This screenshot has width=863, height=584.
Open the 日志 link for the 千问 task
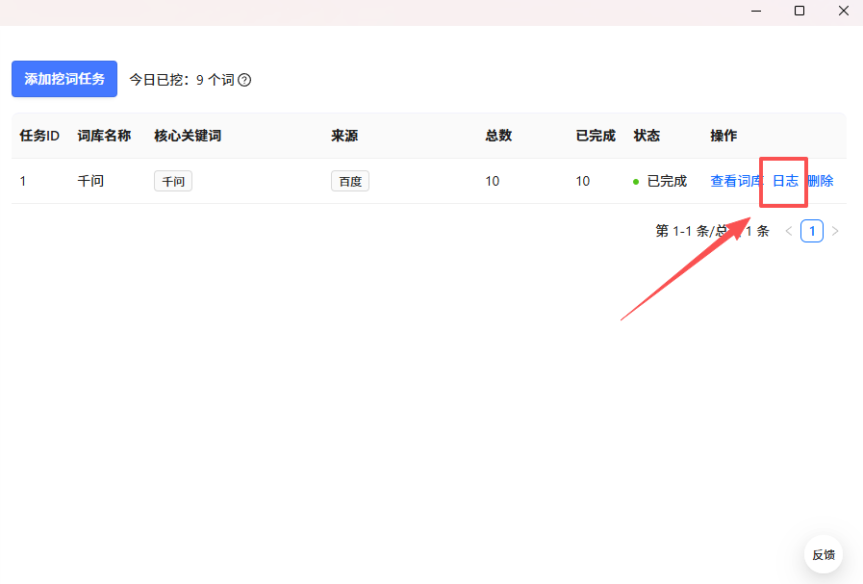pyautogui.click(x=785, y=181)
